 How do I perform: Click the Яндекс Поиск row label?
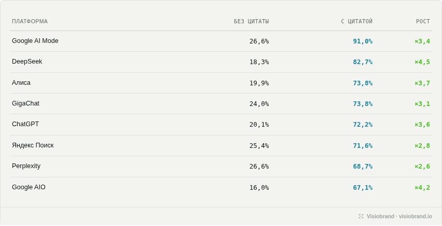click(33, 145)
